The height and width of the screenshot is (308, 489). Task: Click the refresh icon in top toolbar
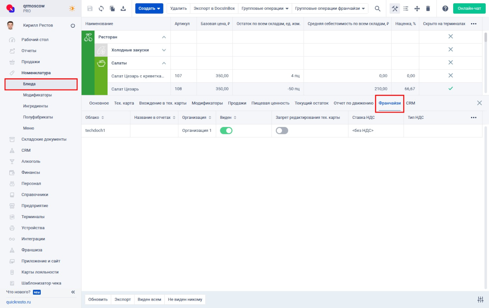pyautogui.click(x=101, y=9)
